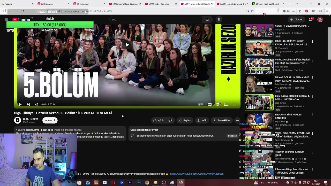Click the search magnifier button
Screen dimensions: 331x186
pos(207,19)
